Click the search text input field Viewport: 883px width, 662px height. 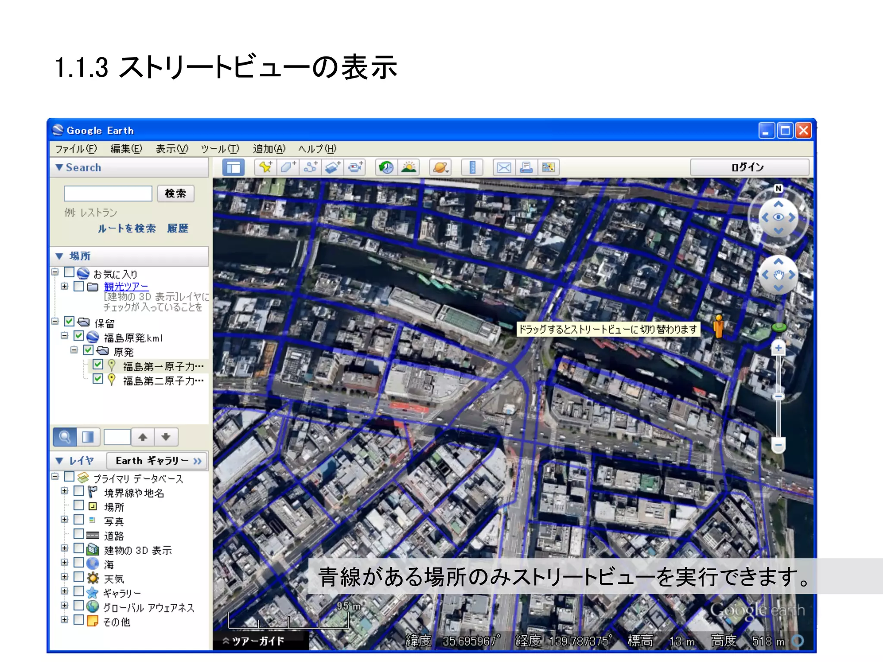coord(108,194)
